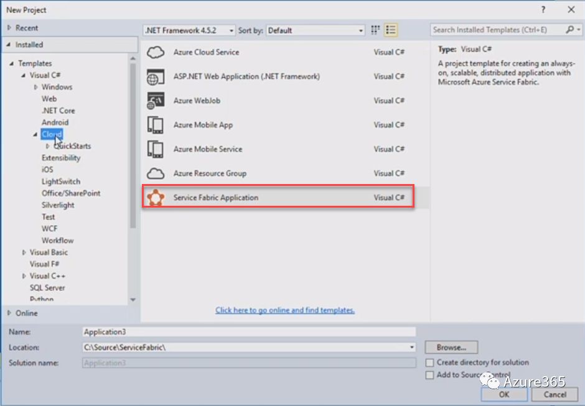The height and width of the screenshot is (406, 585).
Task: Click the Azure Cloud Service template icon
Action: click(155, 53)
